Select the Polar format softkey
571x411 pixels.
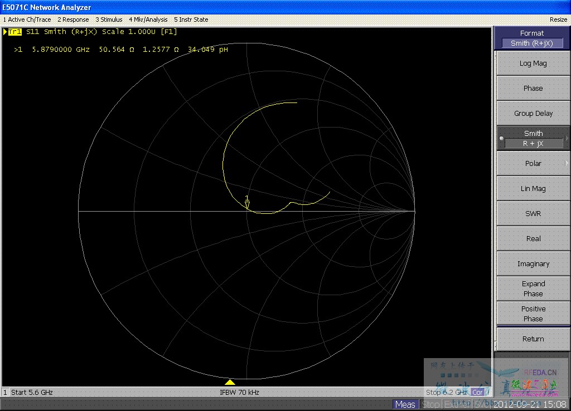pyautogui.click(x=533, y=163)
